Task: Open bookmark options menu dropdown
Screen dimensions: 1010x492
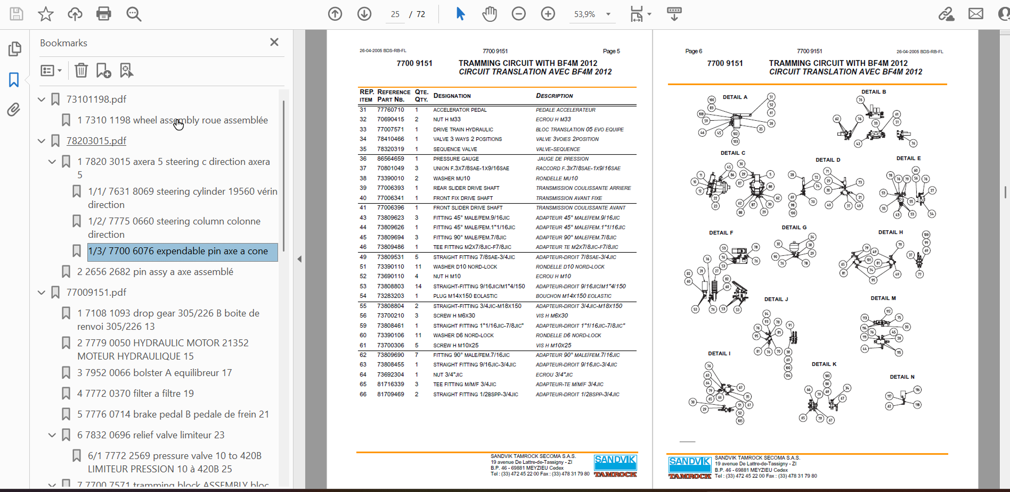Action: click(52, 70)
